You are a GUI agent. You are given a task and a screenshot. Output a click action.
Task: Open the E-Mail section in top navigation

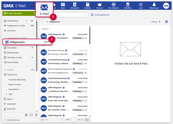pyautogui.click(x=44, y=10)
